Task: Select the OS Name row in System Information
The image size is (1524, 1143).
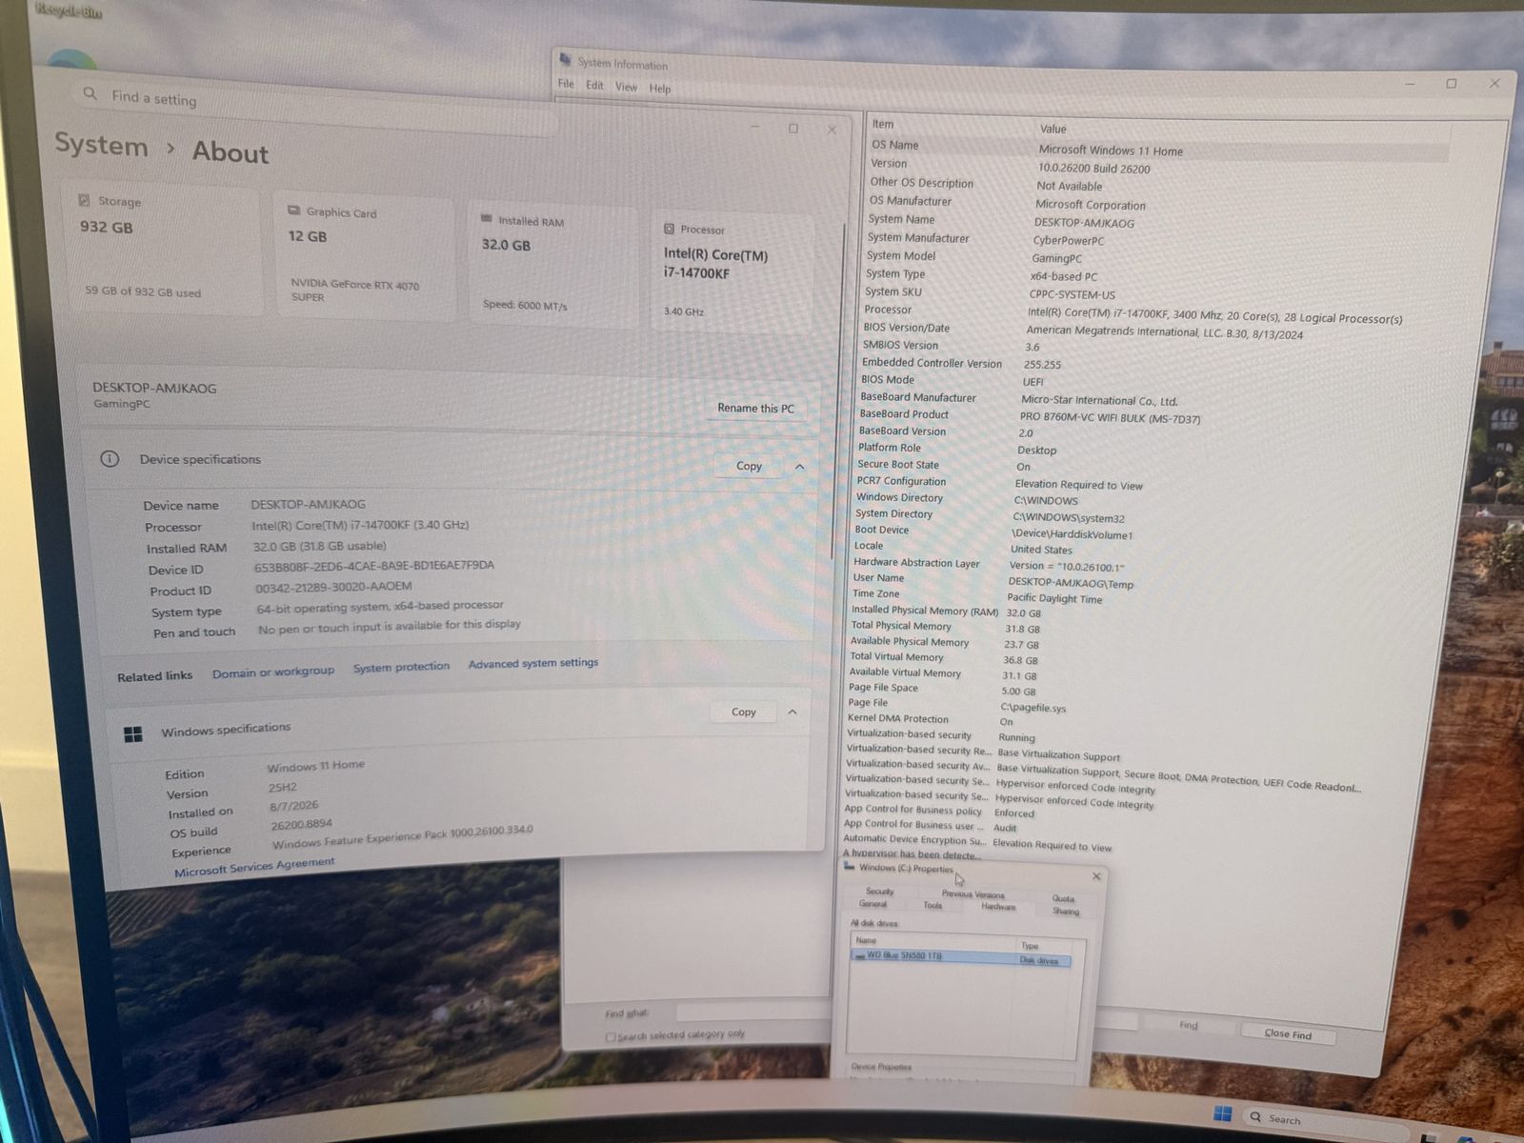Action: (x=1158, y=149)
